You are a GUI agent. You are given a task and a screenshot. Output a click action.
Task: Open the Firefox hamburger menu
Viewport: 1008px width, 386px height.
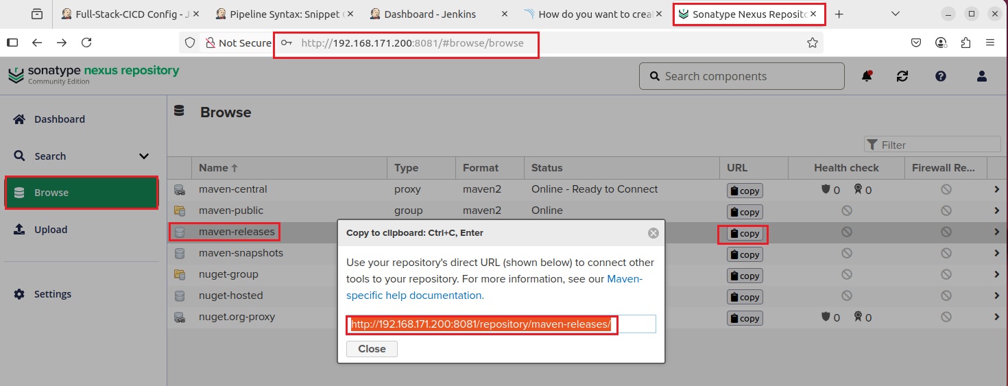(990, 43)
